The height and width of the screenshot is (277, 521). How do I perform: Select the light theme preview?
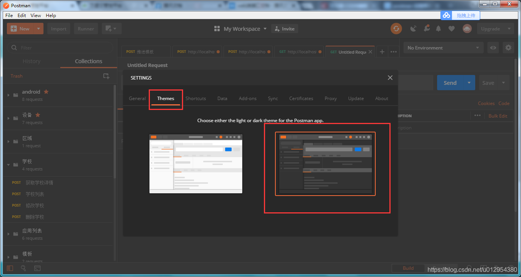click(196, 164)
